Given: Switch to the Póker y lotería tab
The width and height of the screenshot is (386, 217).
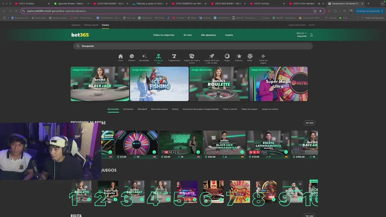Looking at the screenshot, I should click(230, 109).
